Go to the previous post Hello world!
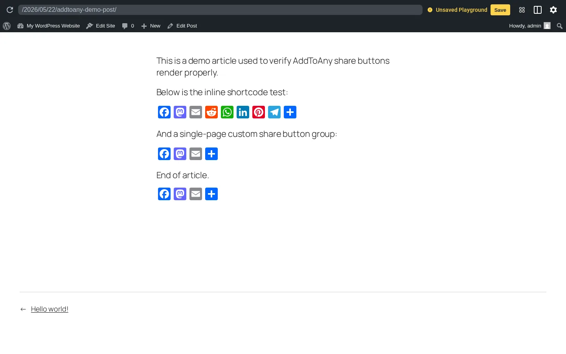566x354 pixels. pos(50,309)
